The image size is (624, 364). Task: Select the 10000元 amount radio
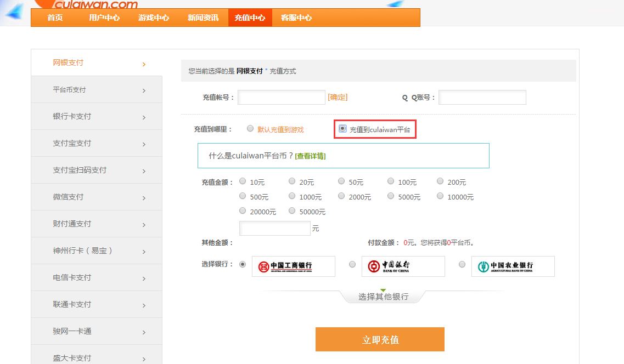(440, 196)
